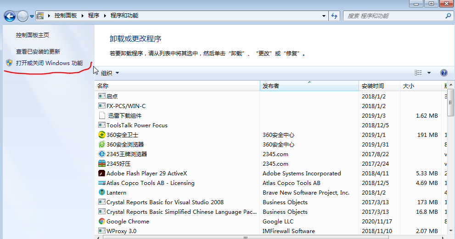The height and width of the screenshot is (239, 455).
Task: Select the WProxy 3.0 icon
Action: (x=101, y=231)
